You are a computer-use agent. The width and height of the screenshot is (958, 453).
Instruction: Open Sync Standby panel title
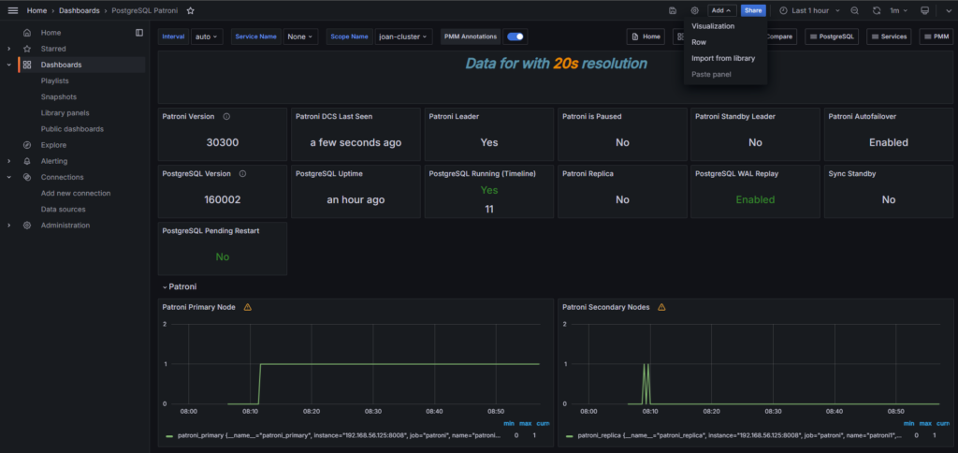click(x=852, y=174)
